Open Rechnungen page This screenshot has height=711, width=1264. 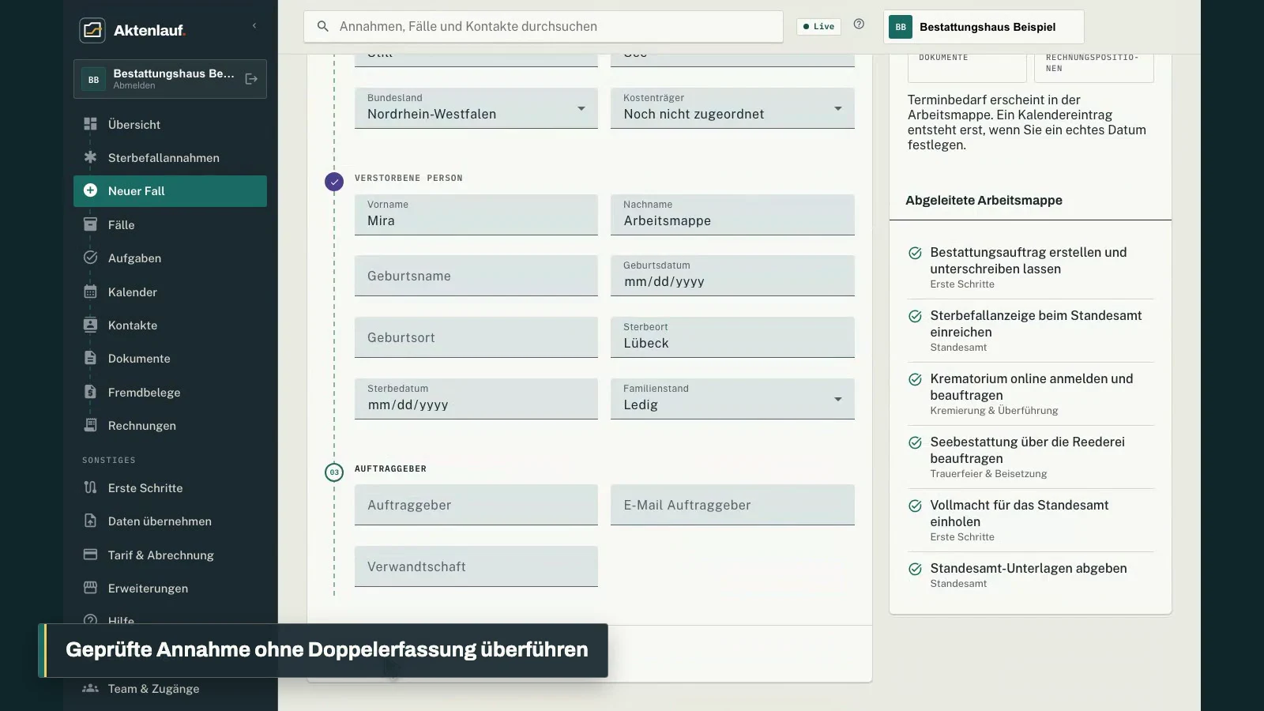tap(170, 425)
